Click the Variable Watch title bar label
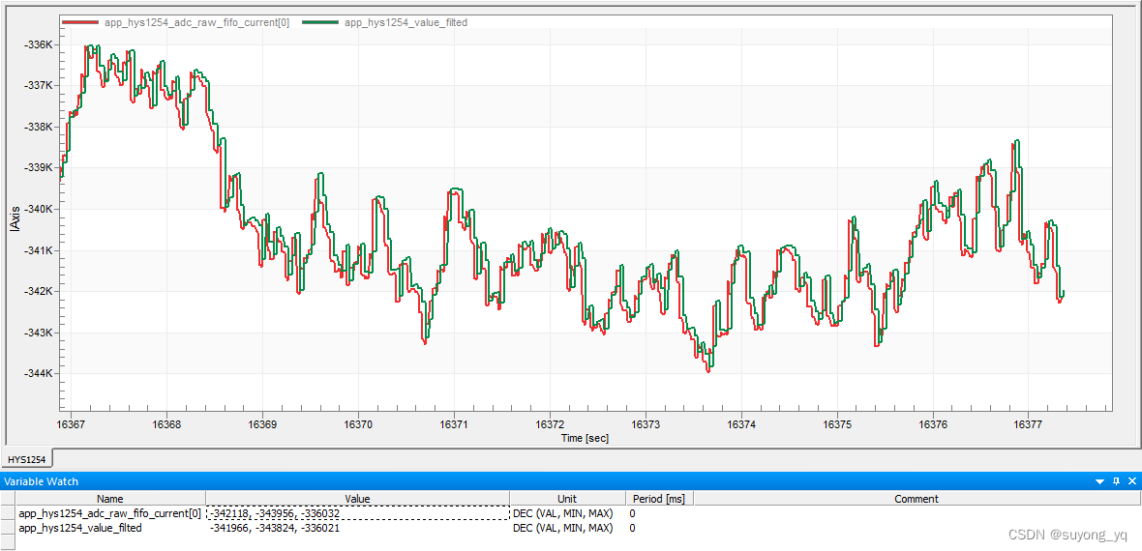Image resolution: width=1142 pixels, height=551 pixels. point(41,481)
